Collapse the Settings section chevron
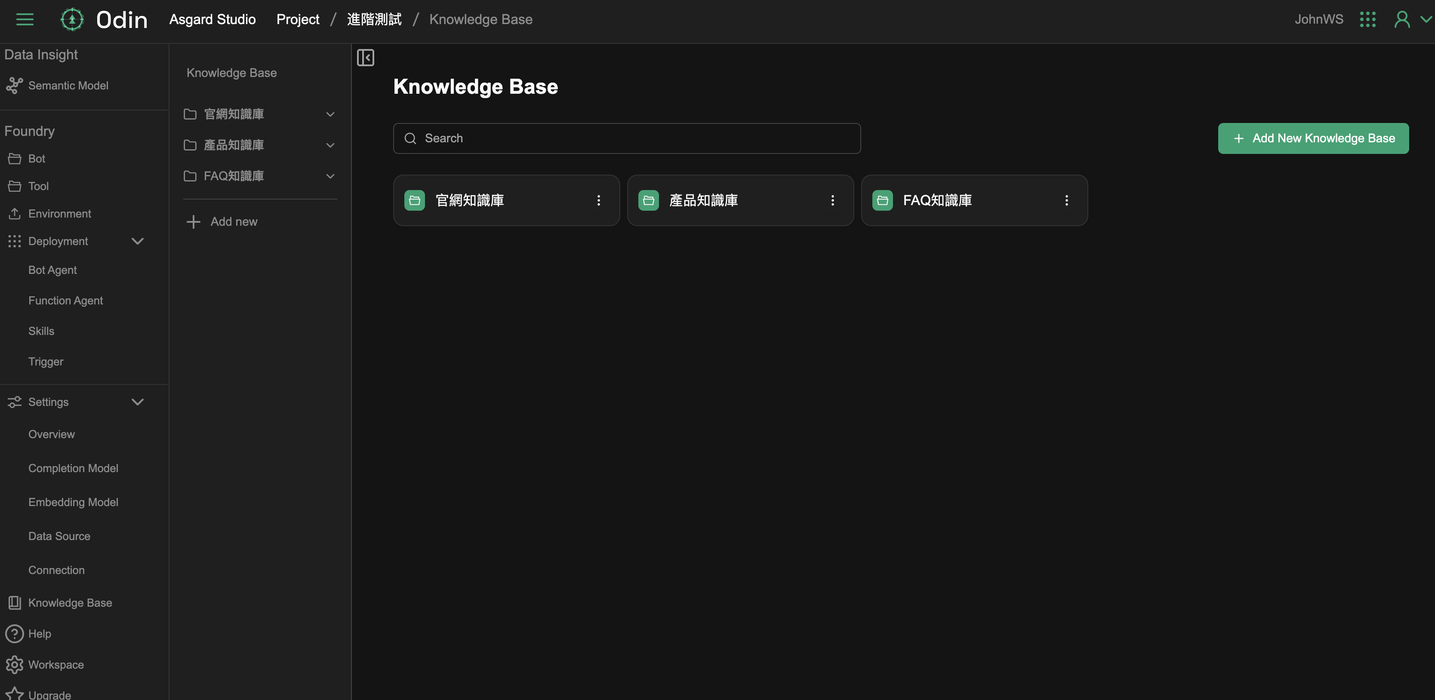Viewport: 1435px width, 700px height. click(137, 402)
